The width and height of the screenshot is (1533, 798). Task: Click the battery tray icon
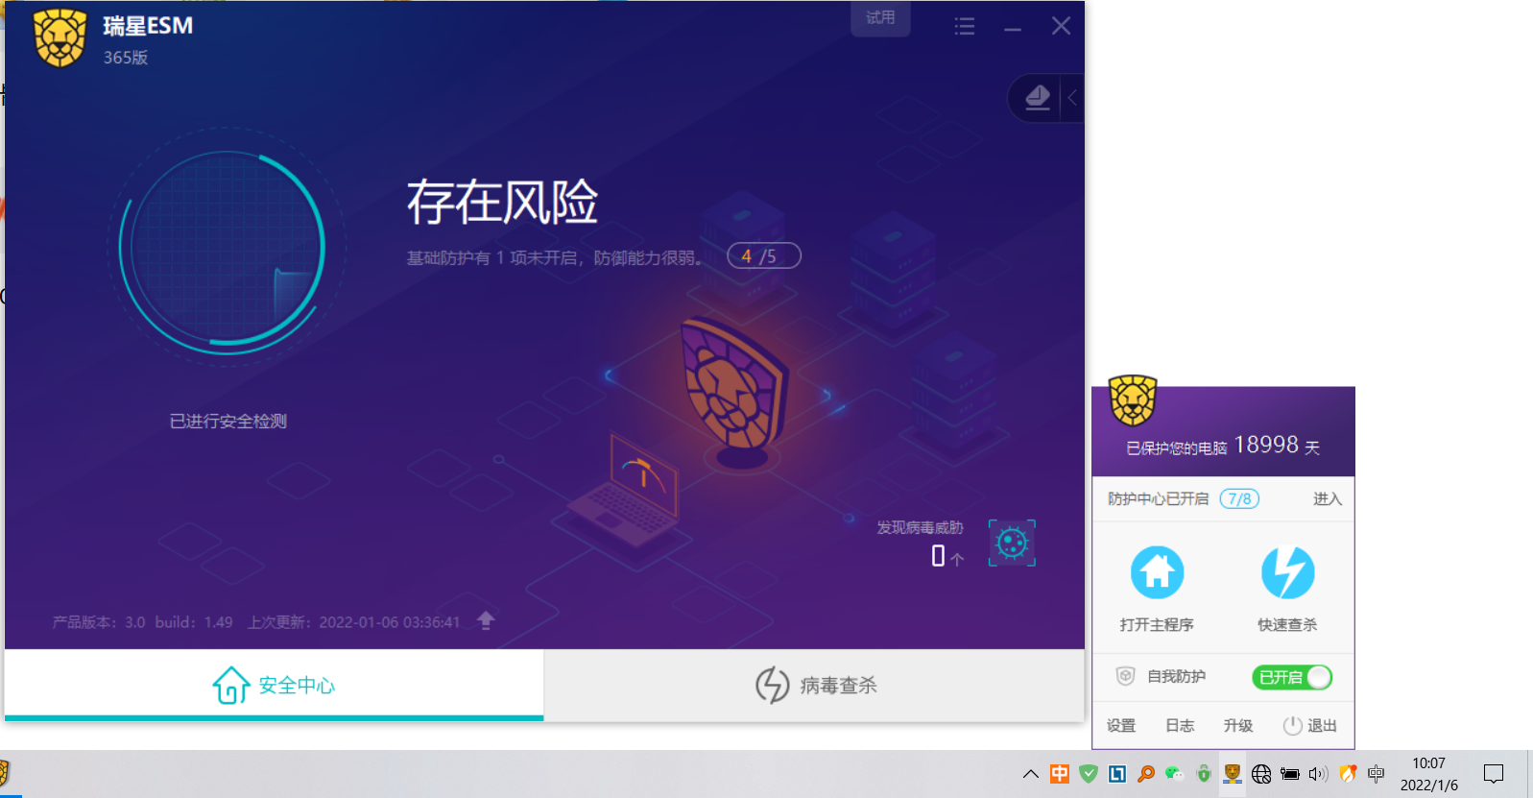1290,774
